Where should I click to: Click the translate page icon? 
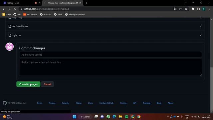pos(175,9)
